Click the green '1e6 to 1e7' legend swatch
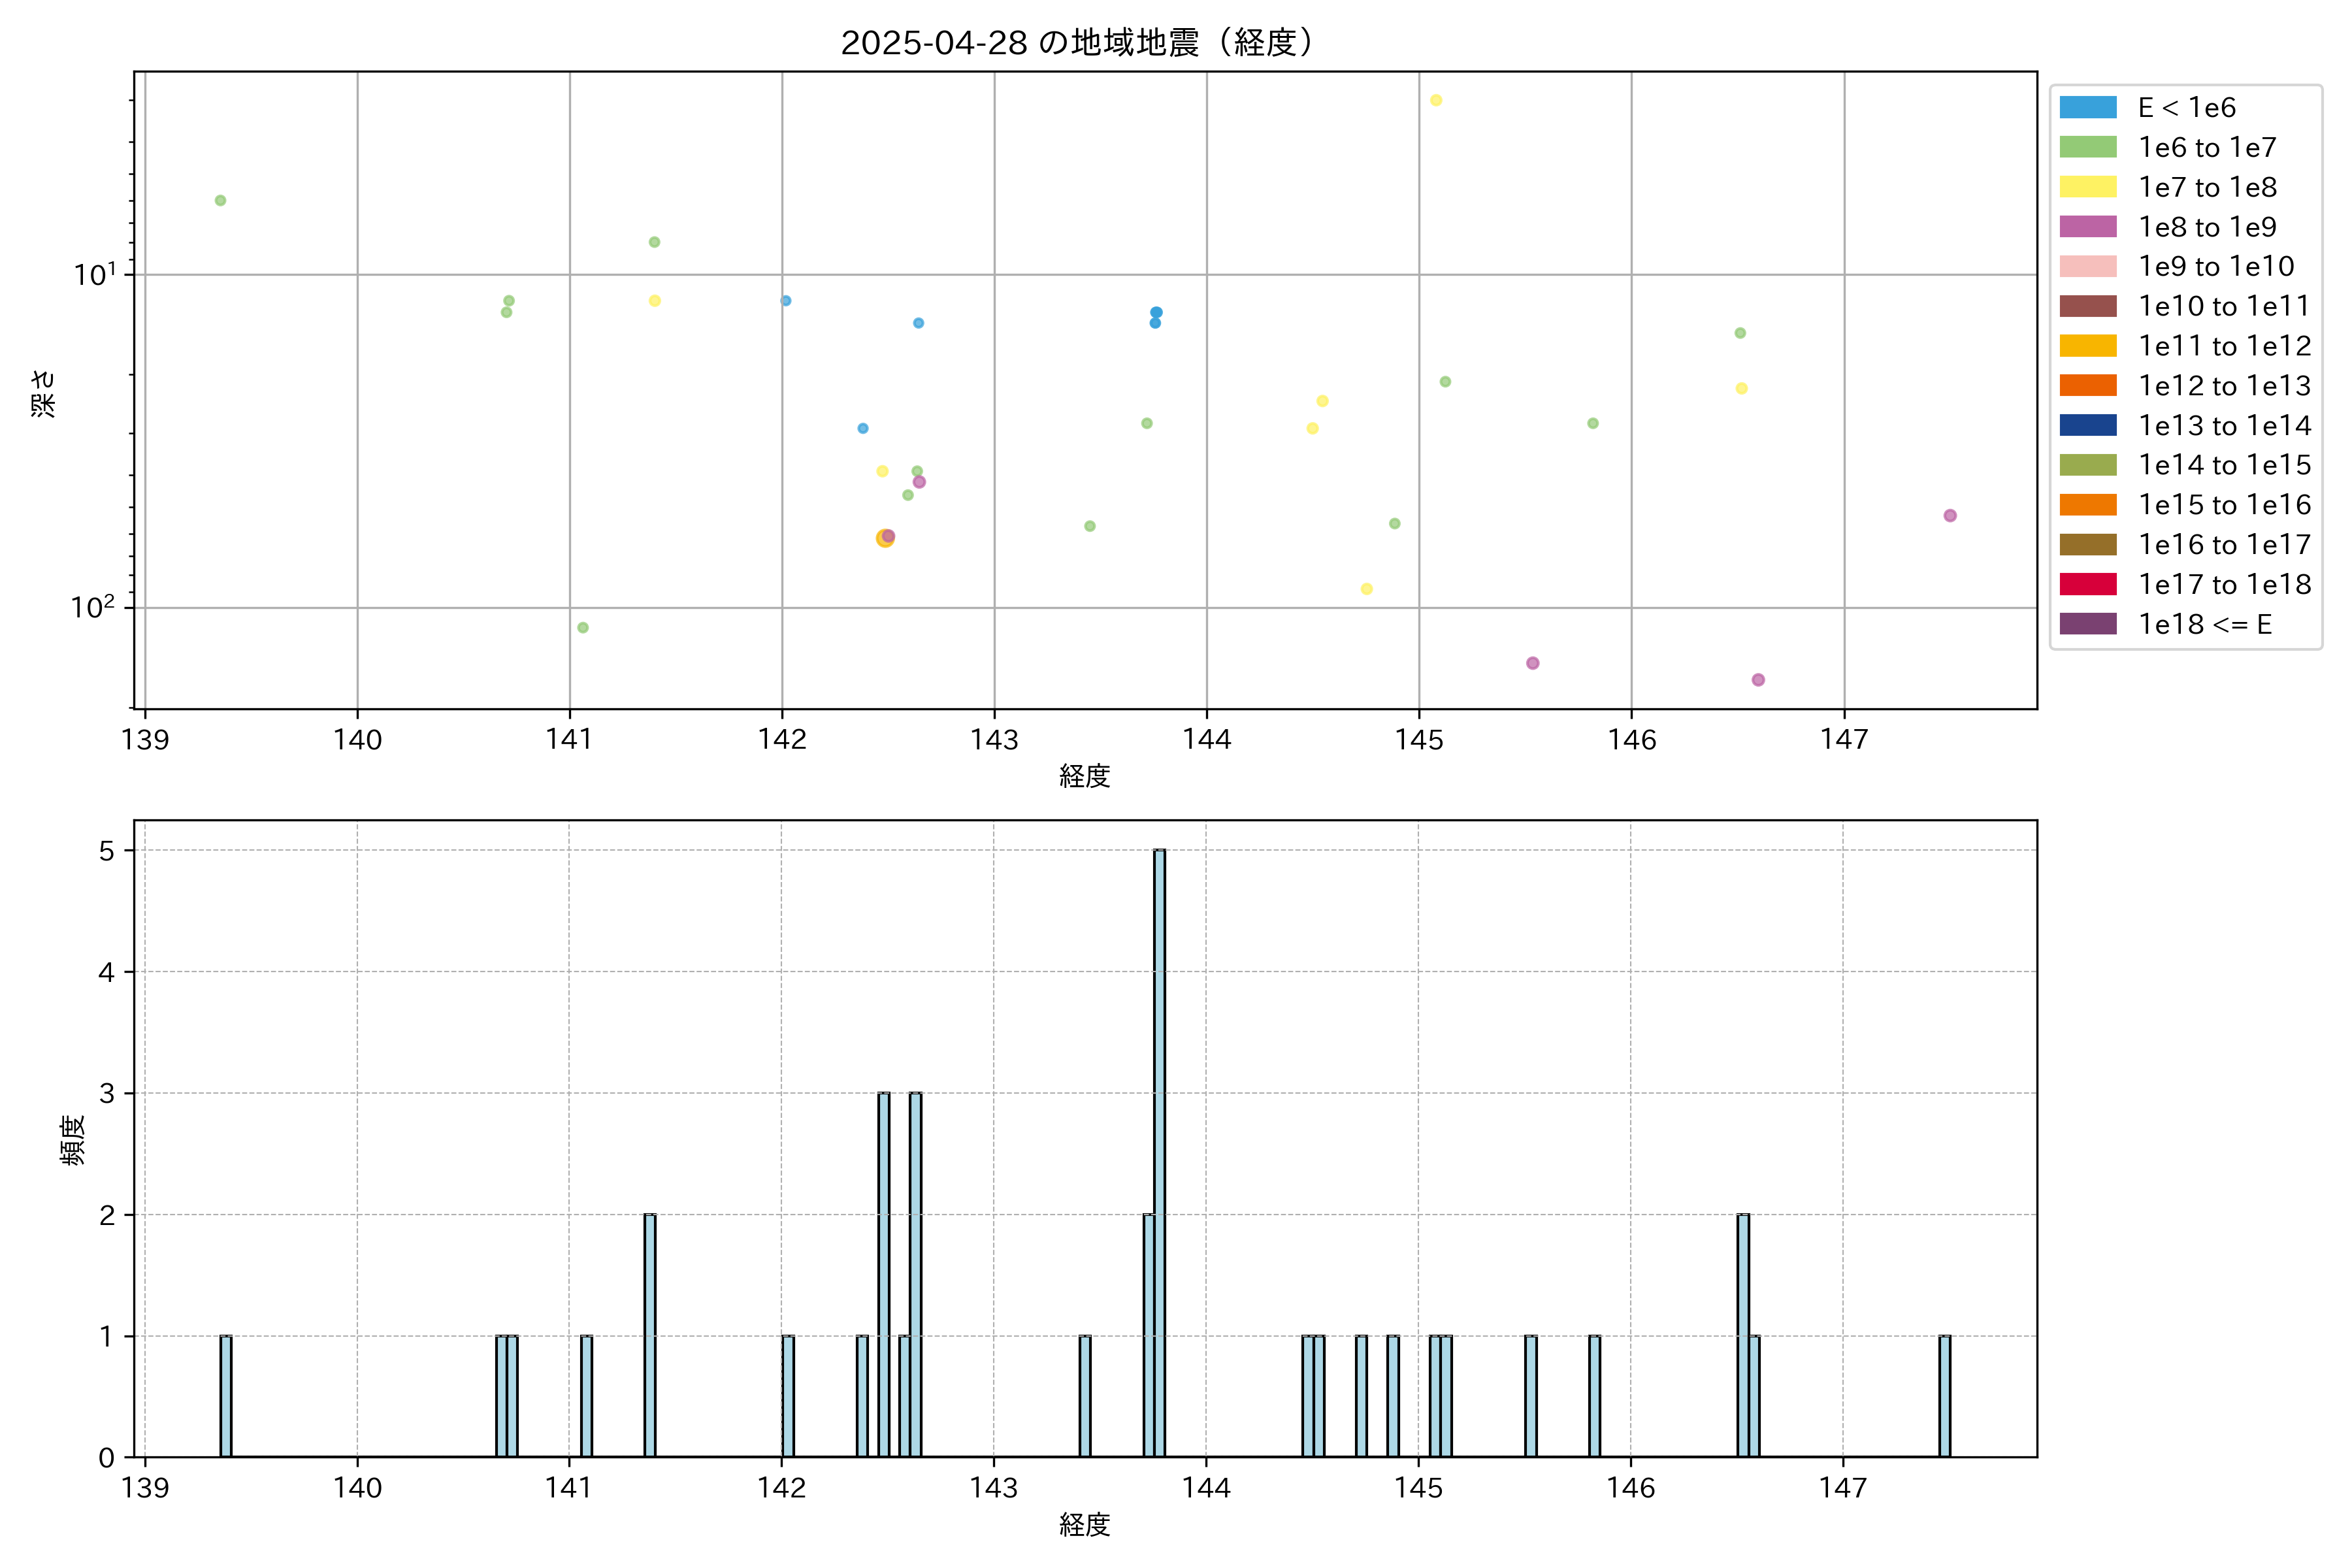 point(2087,147)
